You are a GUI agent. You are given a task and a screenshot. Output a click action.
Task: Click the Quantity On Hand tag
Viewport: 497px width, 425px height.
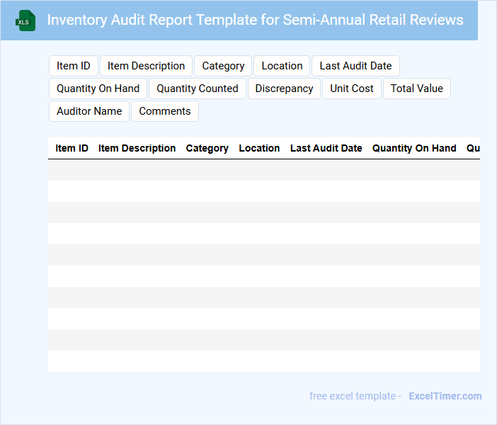98,89
